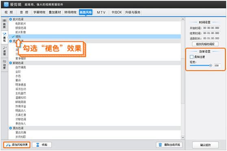This screenshot has height=151, width=227.
Task: Open the 滤镜 side tab
Action: 4,51
